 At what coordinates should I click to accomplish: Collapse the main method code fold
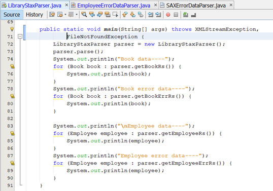[x=20, y=36]
